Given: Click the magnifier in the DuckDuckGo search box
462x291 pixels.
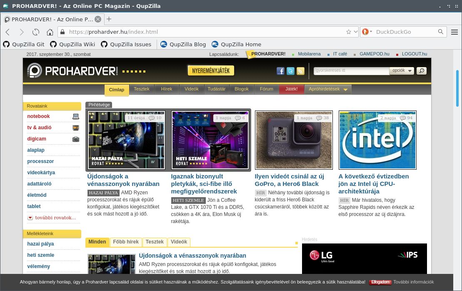Looking at the screenshot, I should point(440,32).
